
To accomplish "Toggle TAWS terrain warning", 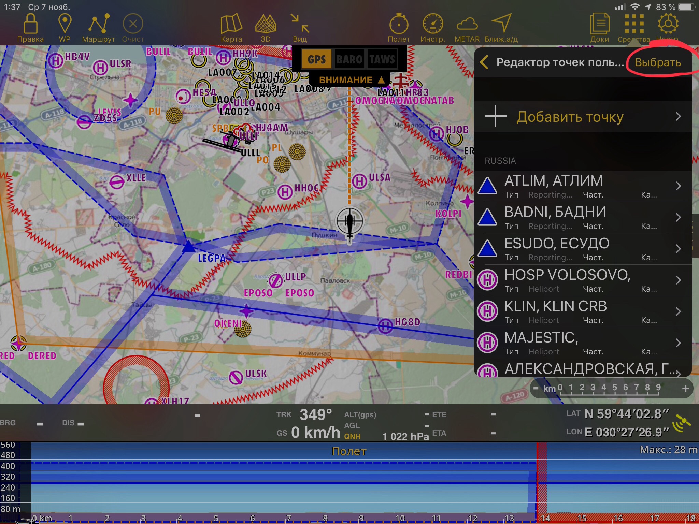I will (382, 59).
